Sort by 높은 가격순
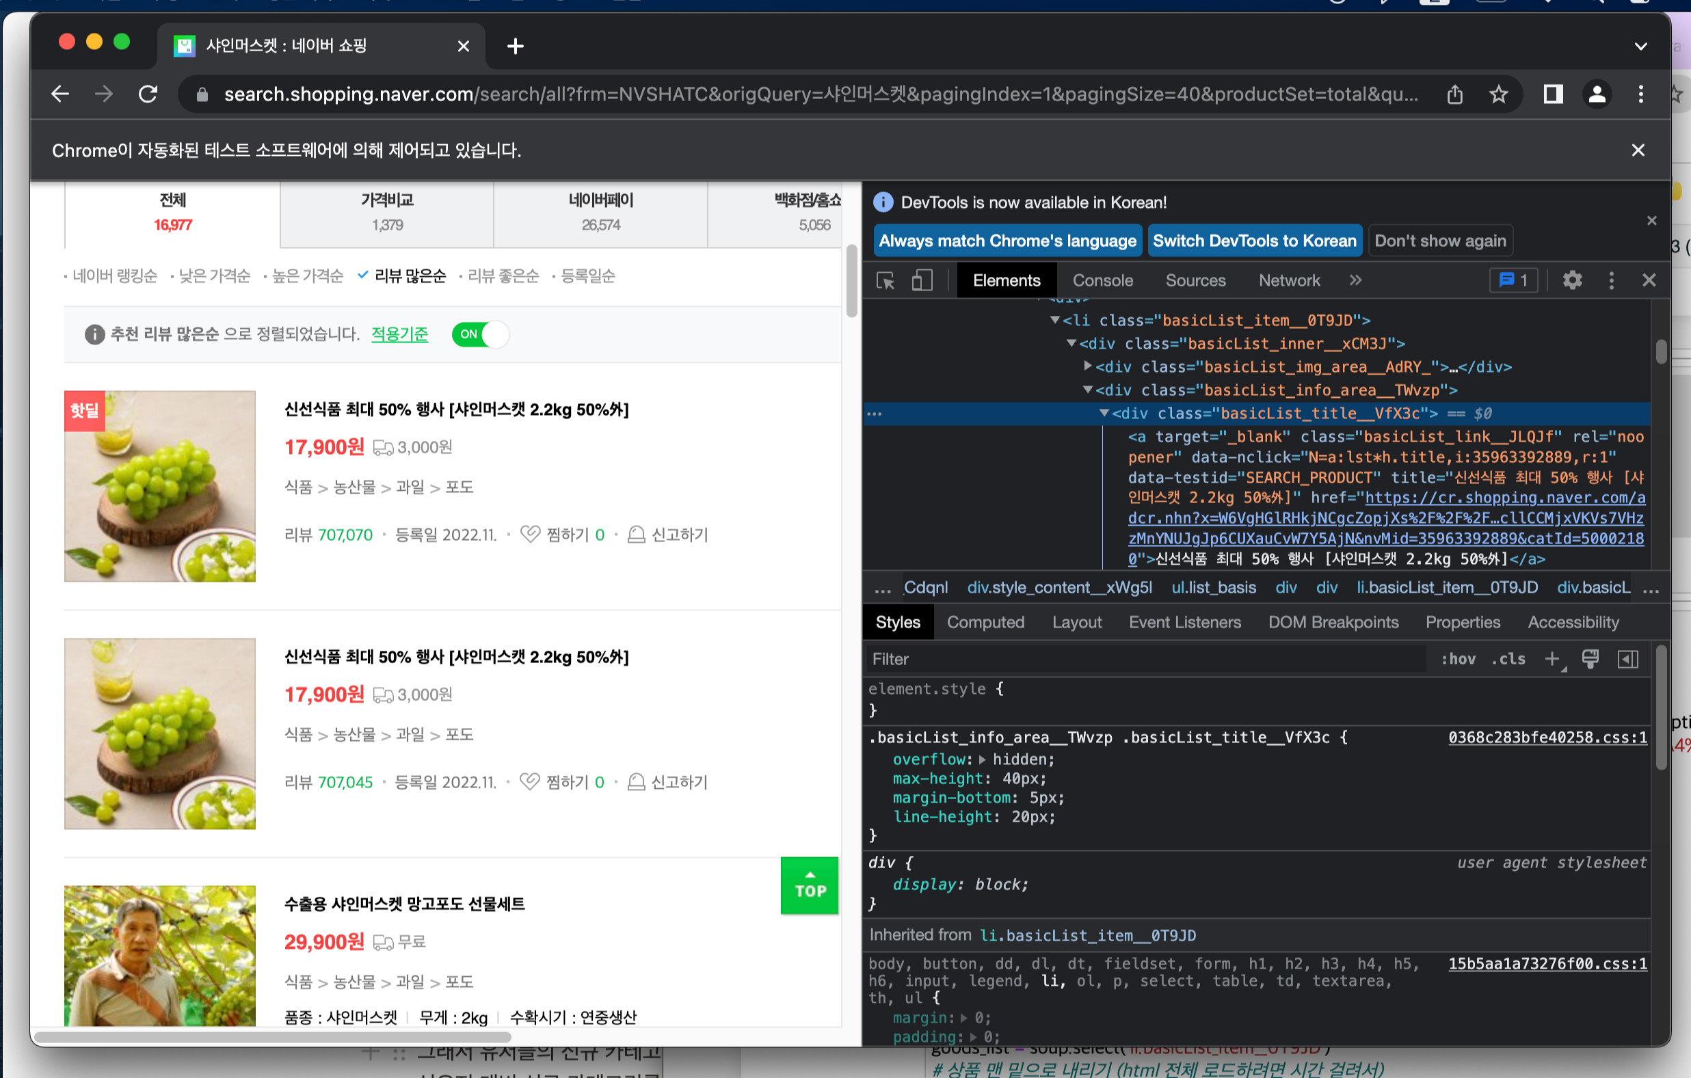The width and height of the screenshot is (1691, 1078). click(x=308, y=275)
